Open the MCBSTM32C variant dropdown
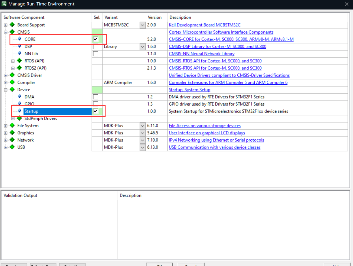 click(142, 25)
